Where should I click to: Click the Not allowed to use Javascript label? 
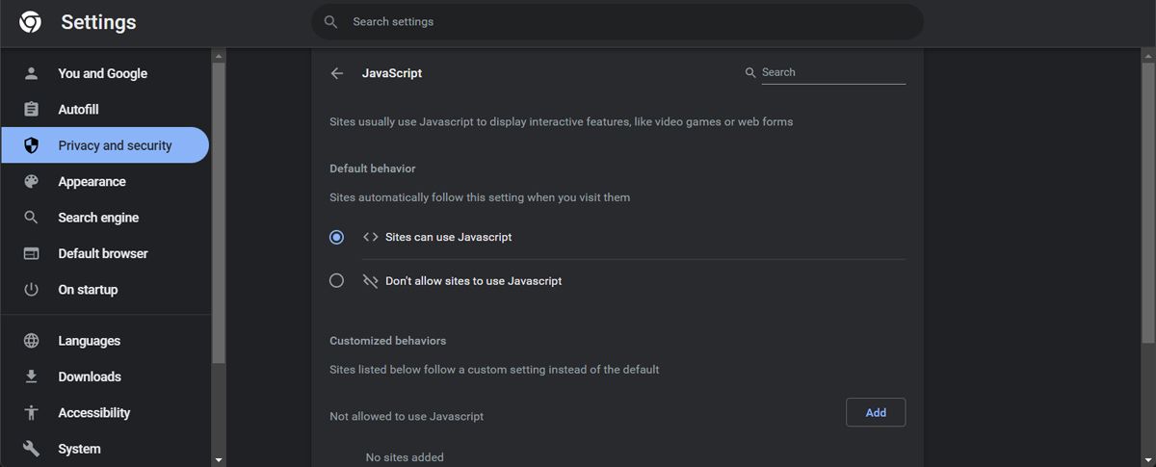tap(407, 417)
